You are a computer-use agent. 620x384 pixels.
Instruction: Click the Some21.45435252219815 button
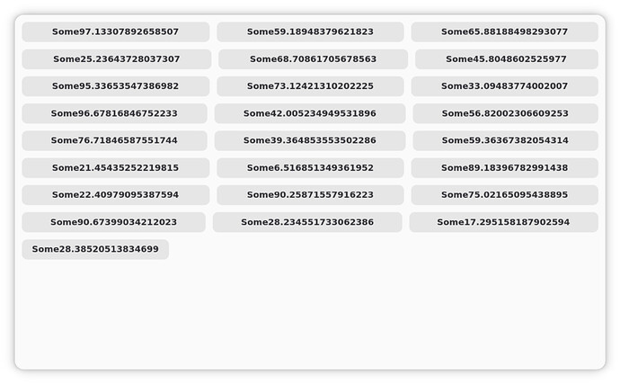[x=115, y=168]
